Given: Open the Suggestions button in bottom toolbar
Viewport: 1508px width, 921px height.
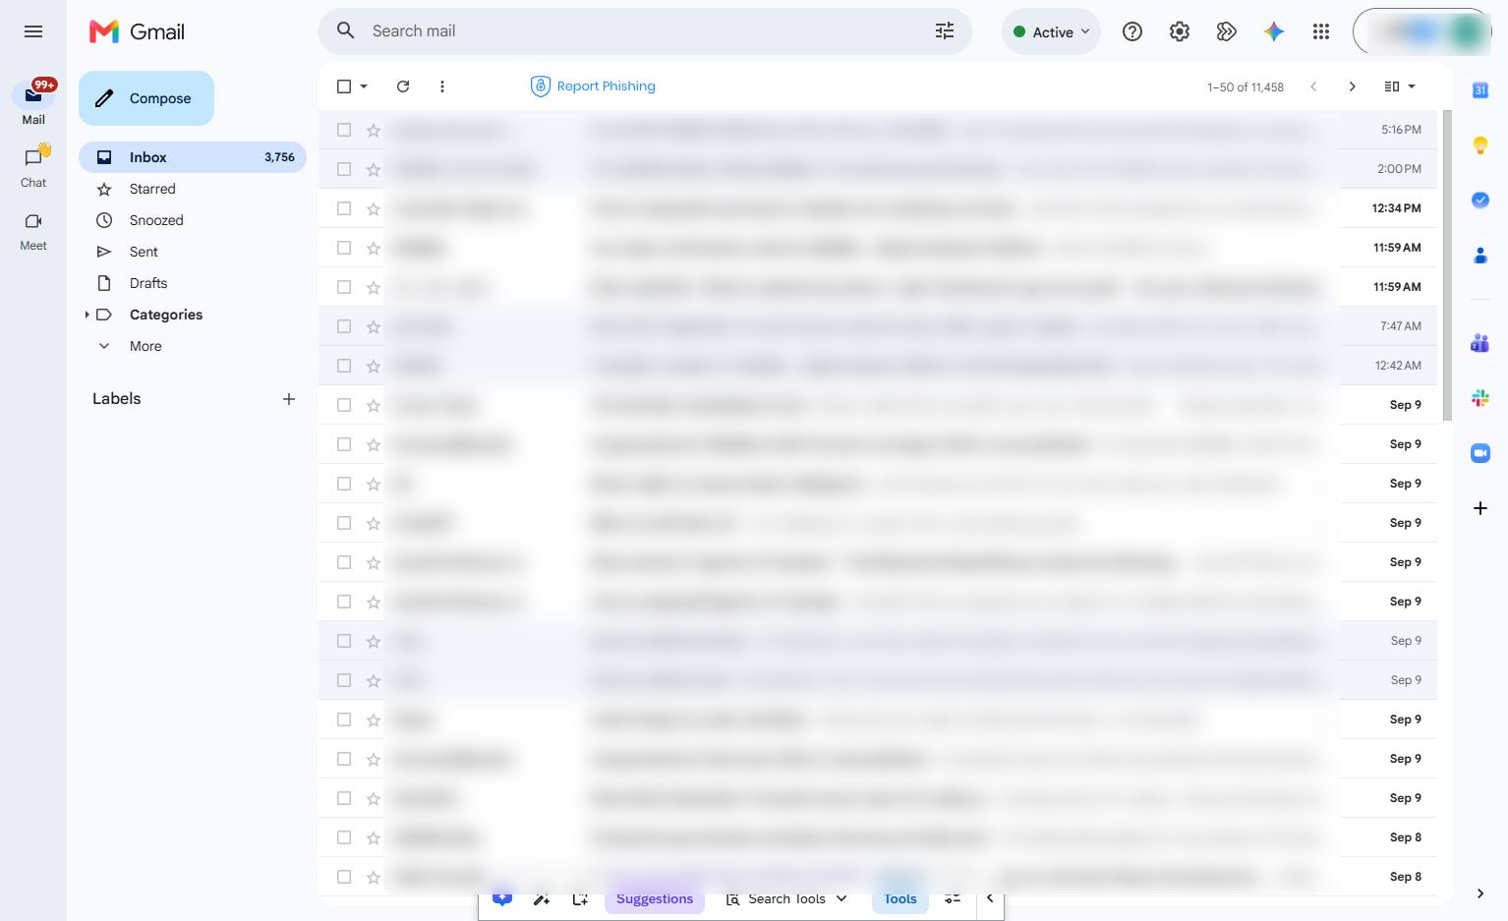Looking at the screenshot, I should pos(655,898).
